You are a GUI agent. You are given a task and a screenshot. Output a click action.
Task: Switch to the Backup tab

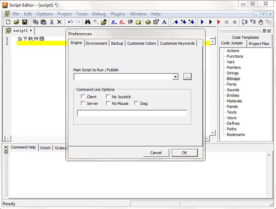tap(117, 43)
